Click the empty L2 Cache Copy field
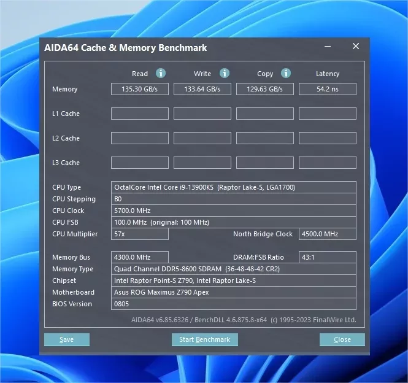408x383 pixels. [x=265, y=138]
